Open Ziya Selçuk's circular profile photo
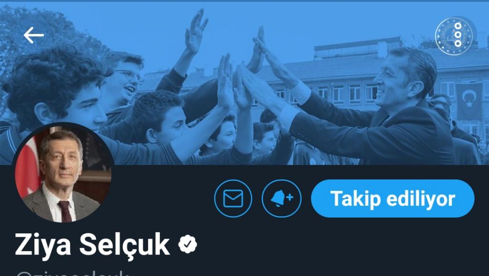The image size is (489, 276). point(64,174)
